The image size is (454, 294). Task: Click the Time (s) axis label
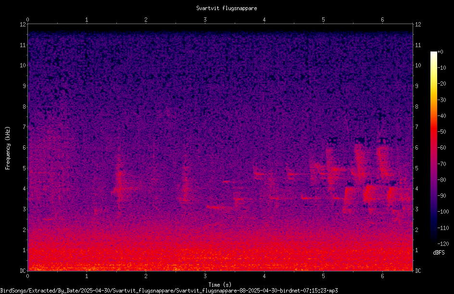[220, 285]
